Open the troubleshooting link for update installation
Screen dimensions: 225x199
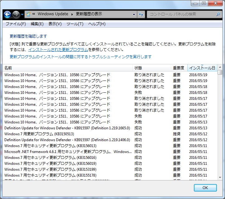coord(81,57)
